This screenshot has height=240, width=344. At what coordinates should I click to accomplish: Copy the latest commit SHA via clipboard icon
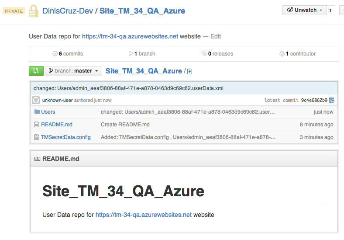(332, 100)
